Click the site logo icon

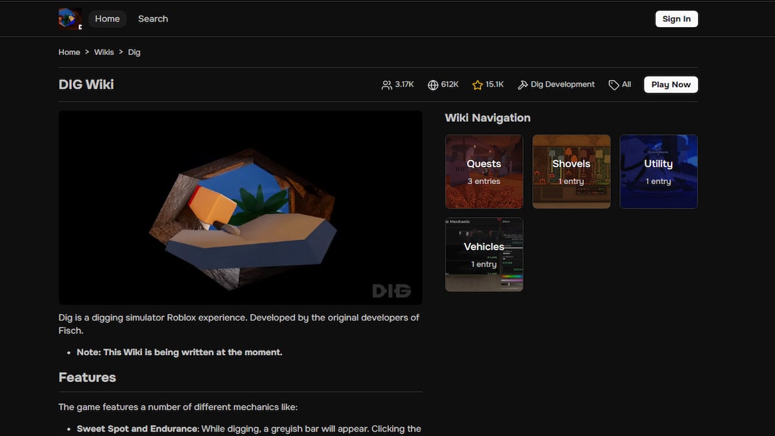pos(70,19)
